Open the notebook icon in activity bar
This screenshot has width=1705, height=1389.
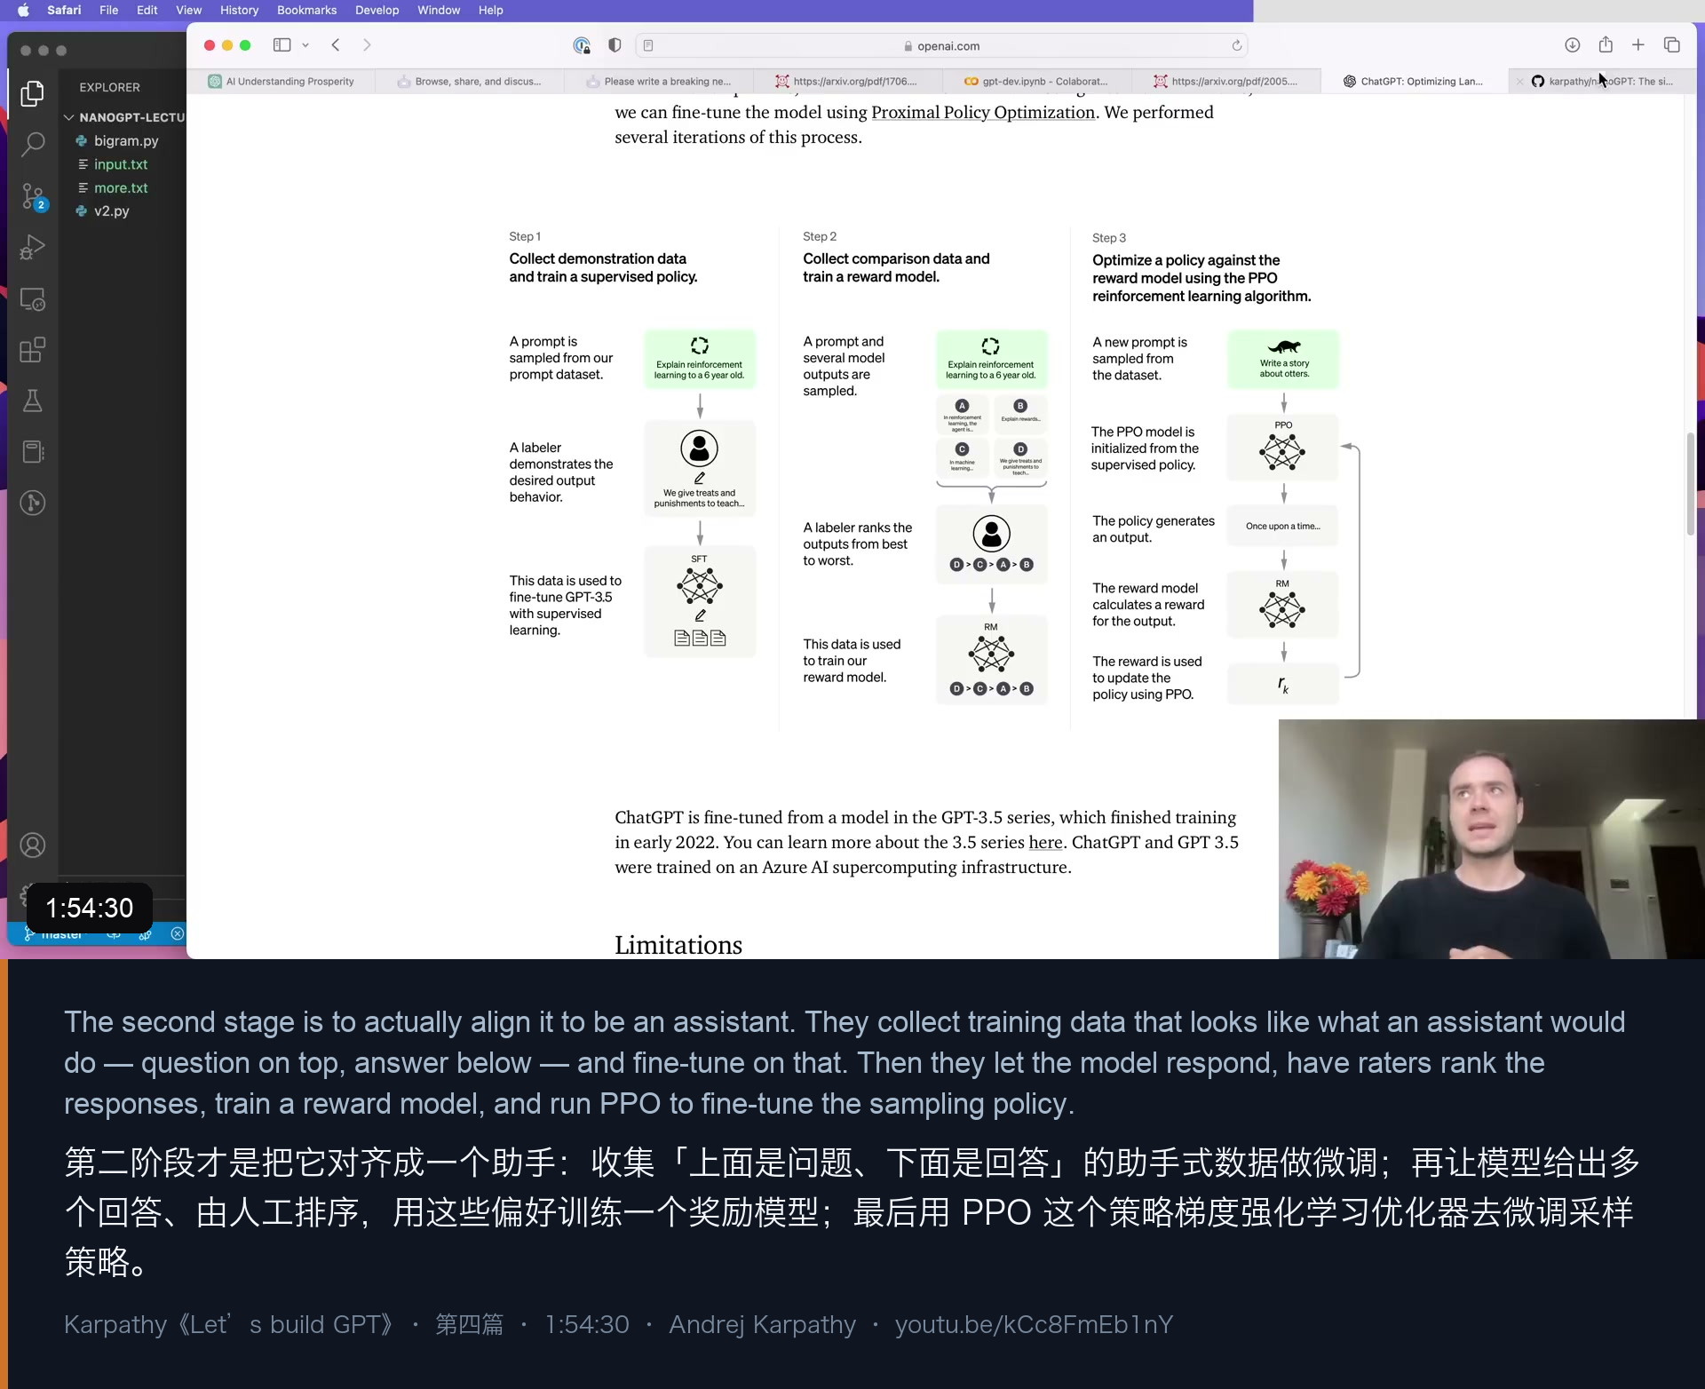tap(33, 452)
